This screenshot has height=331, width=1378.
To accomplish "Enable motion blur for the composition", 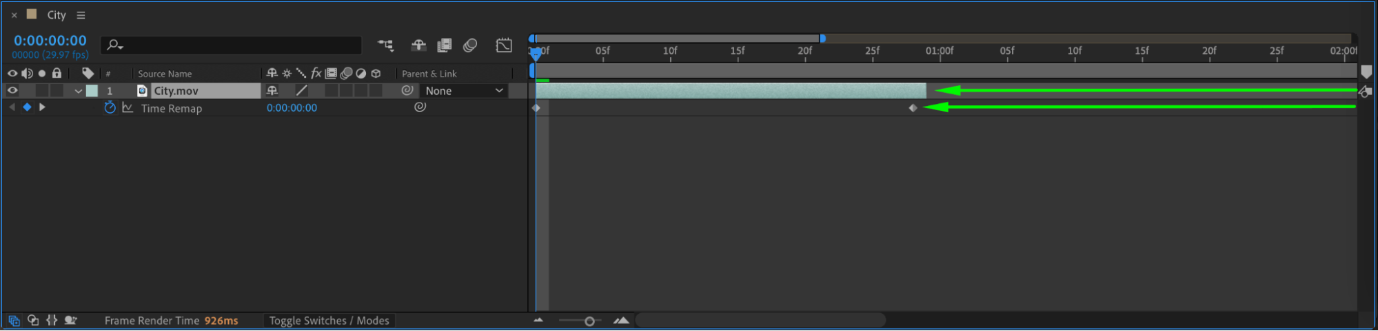I will pos(470,45).
